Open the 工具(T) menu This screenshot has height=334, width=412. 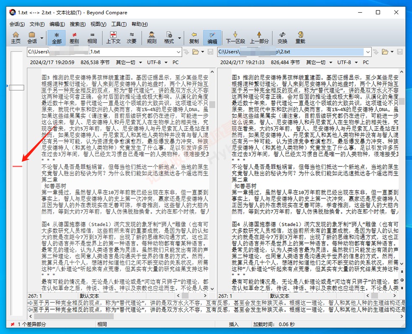pyautogui.click(x=119, y=24)
